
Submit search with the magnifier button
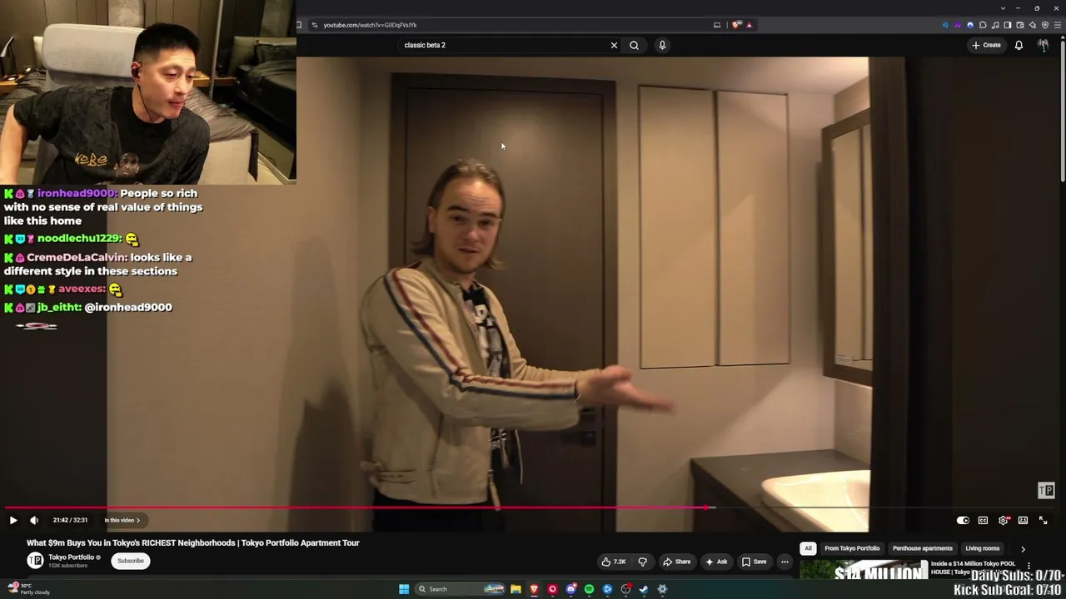pyautogui.click(x=634, y=45)
